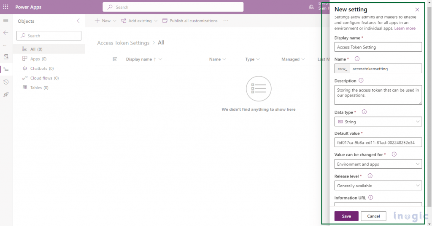This screenshot has height=226, width=432.
Task: Open the Managed column header menu
Action: tap(293, 59)
